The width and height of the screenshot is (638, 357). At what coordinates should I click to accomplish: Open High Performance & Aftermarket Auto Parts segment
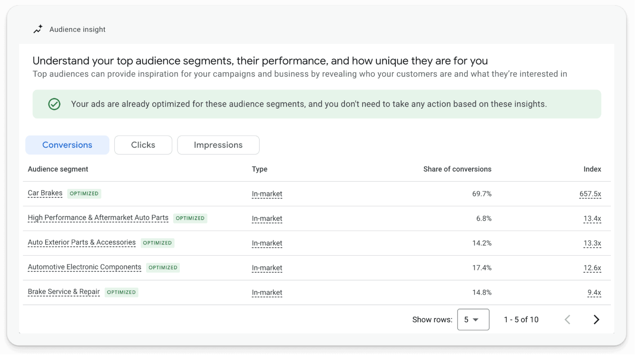tap(98, 218)
